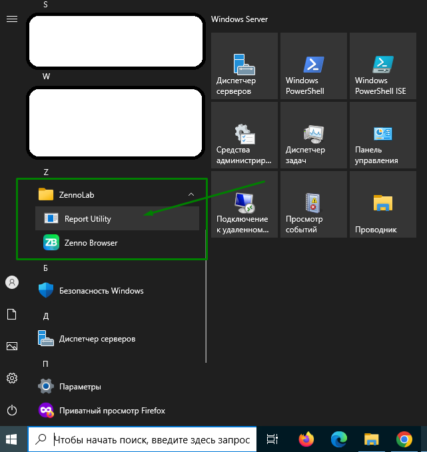The width and height of the screenshot is (427, 452).
Task: Focus the taskbar search input field
Action: tap(143, 439)
